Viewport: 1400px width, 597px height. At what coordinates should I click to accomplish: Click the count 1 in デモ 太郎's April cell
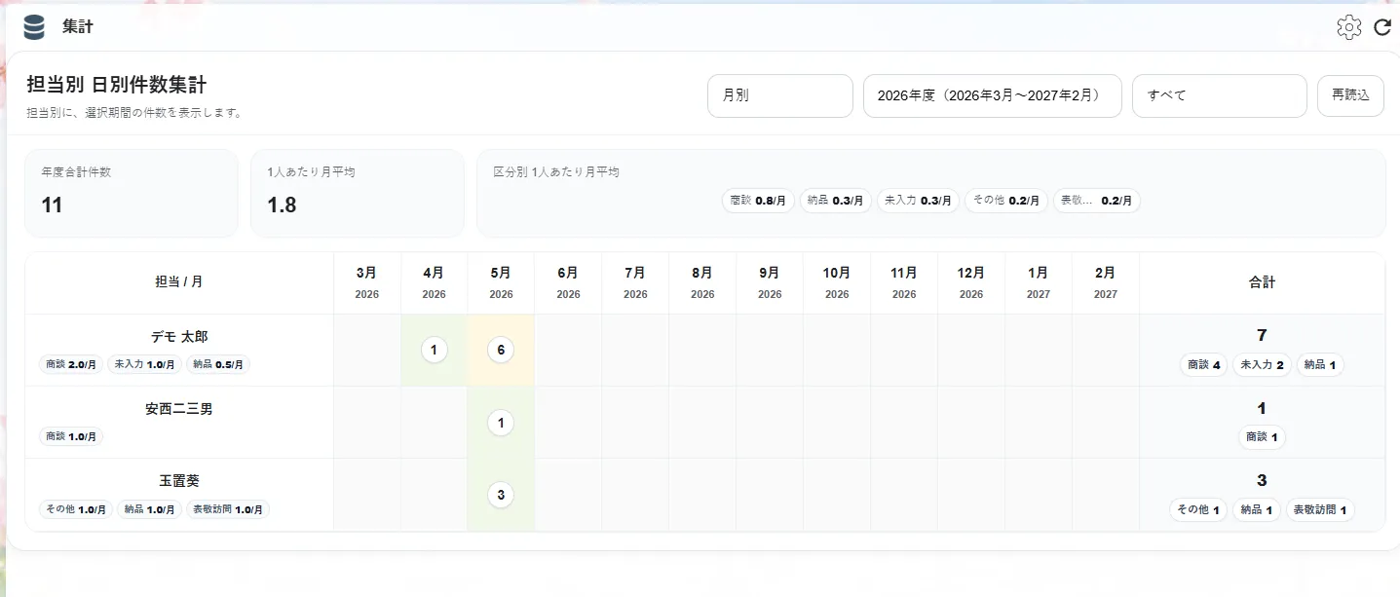pos(435,350)
